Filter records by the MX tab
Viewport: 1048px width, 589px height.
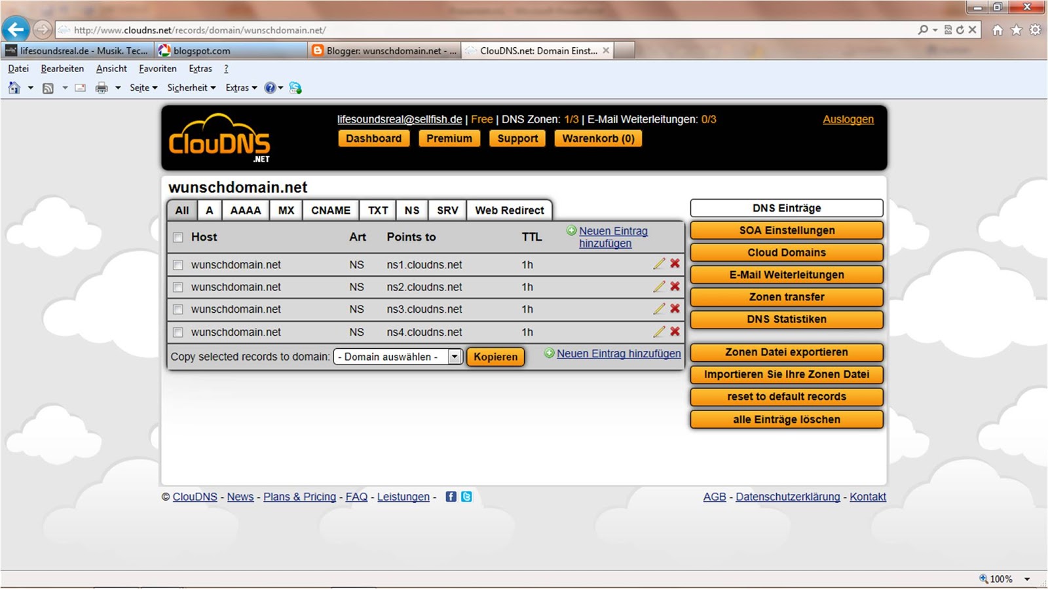click(x=286, y=210)
